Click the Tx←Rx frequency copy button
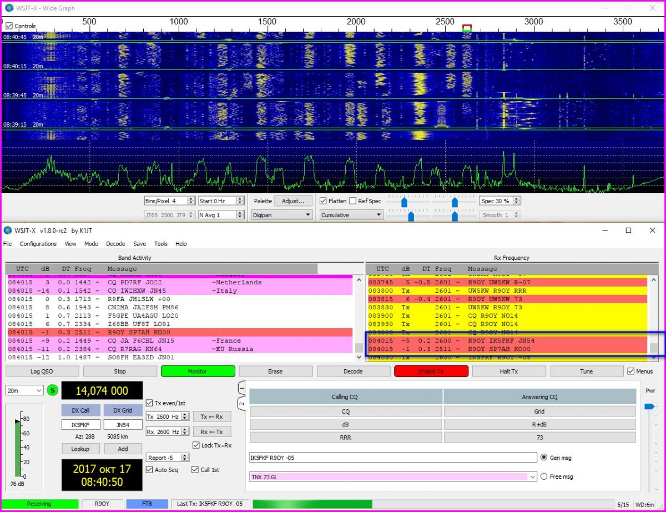666x512 pixels. pos(212,416)
